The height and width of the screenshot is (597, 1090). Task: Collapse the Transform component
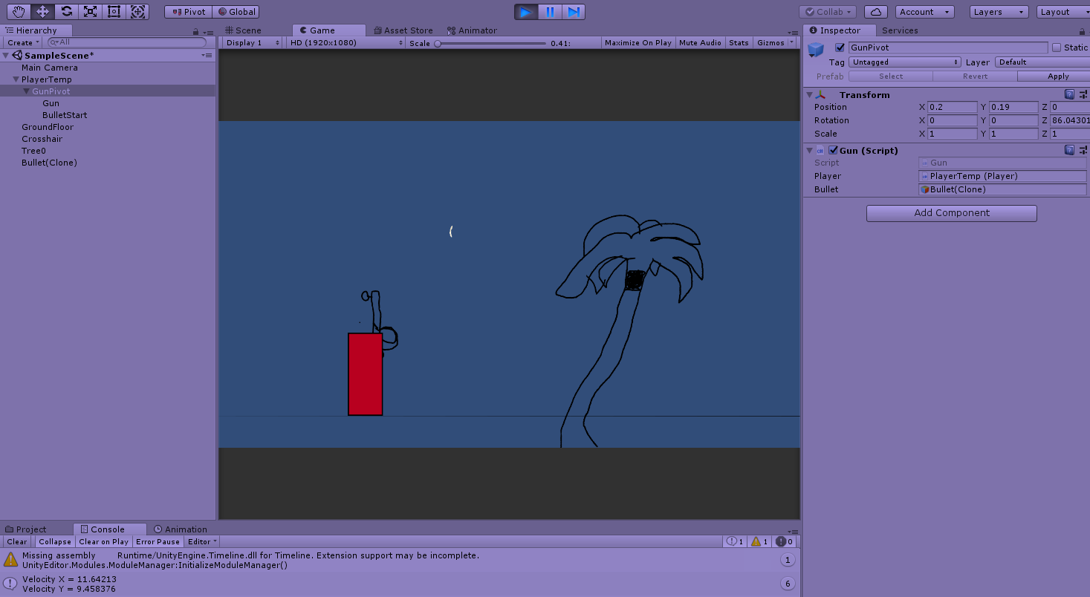coord(809,94)
